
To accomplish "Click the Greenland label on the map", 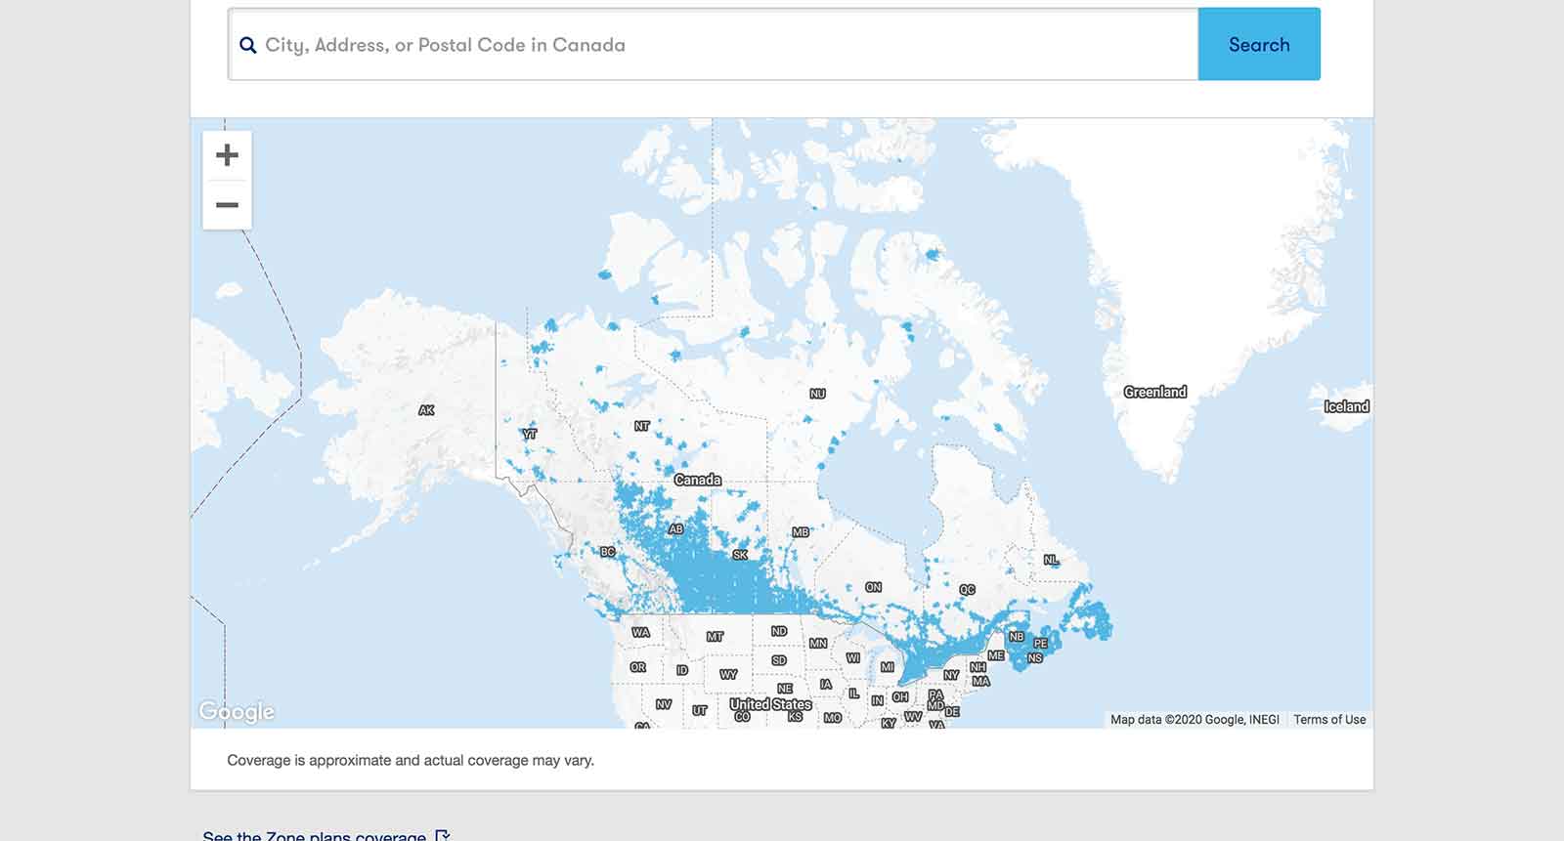I will tap(1154, 392).
